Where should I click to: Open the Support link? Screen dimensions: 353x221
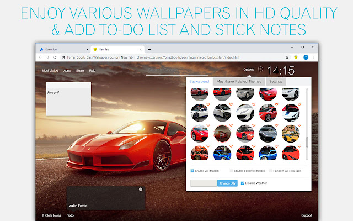[x=307, y=215]
